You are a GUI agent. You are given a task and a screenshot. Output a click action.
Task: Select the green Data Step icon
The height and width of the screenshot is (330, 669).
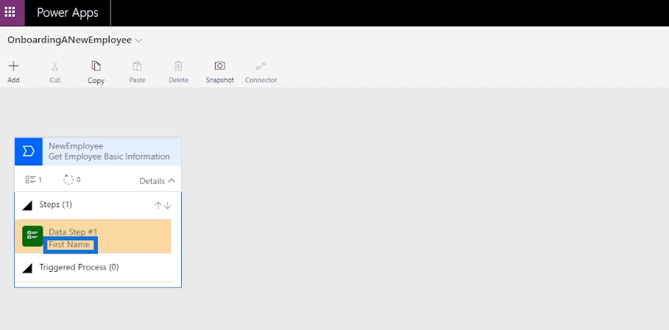[x=32, y=236]
